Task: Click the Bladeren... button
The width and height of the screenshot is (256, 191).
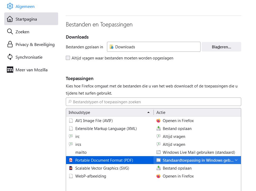Action: click(221, 47)
